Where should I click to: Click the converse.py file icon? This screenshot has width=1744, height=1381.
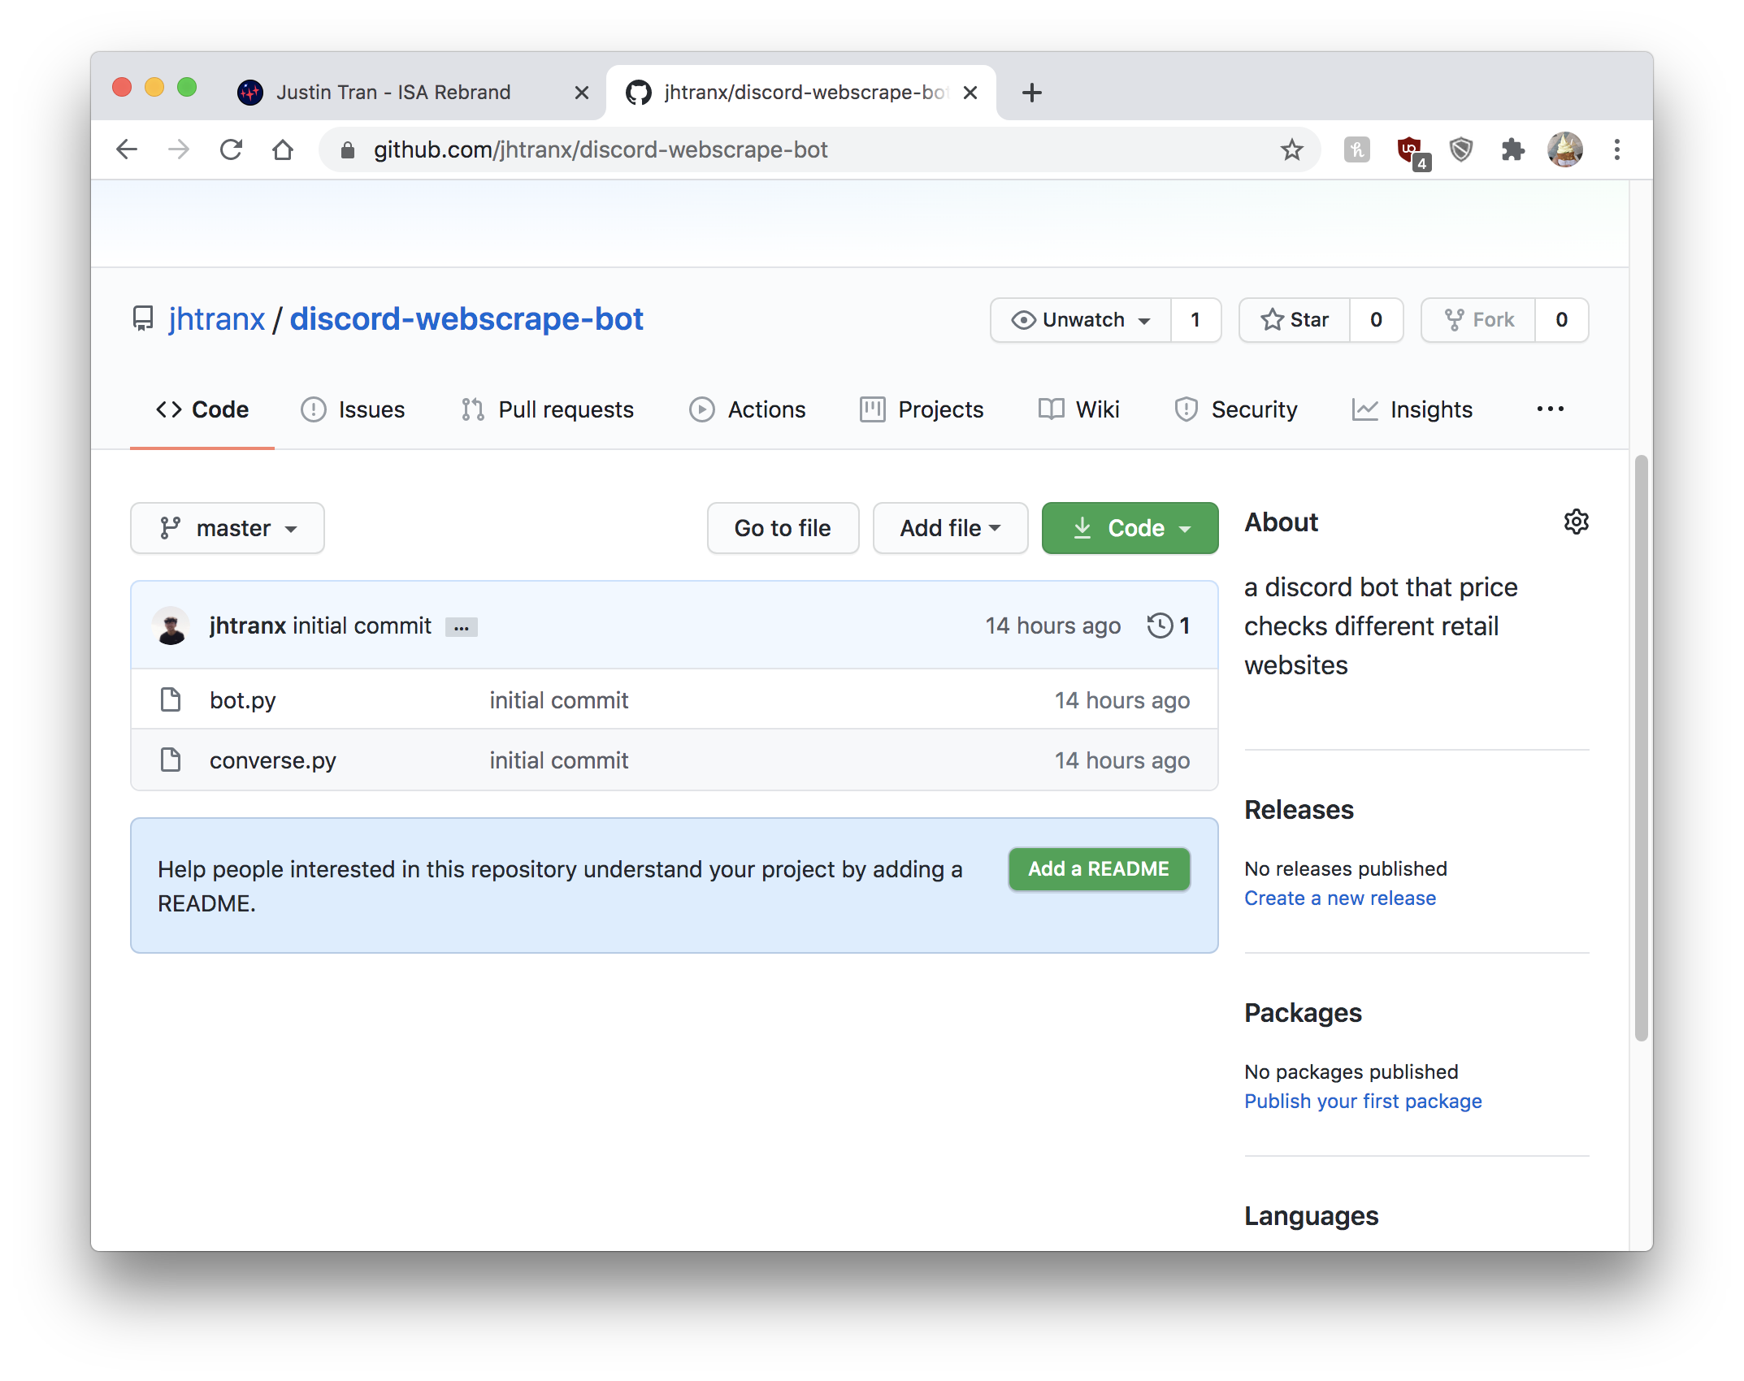pyautogui.click(x=171, y=760)
